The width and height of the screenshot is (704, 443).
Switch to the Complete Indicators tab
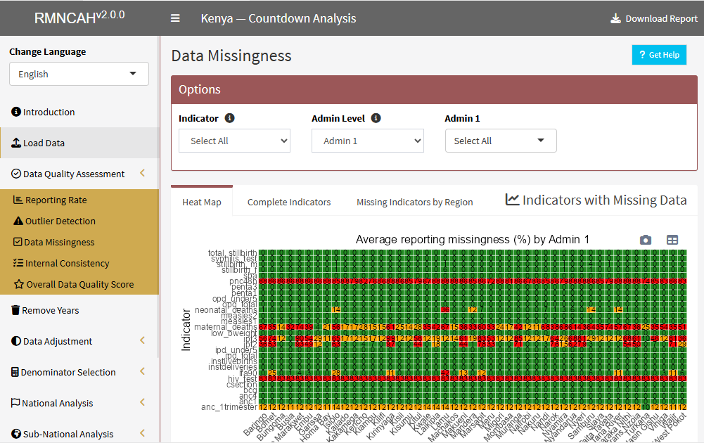[x=288, y=202]
